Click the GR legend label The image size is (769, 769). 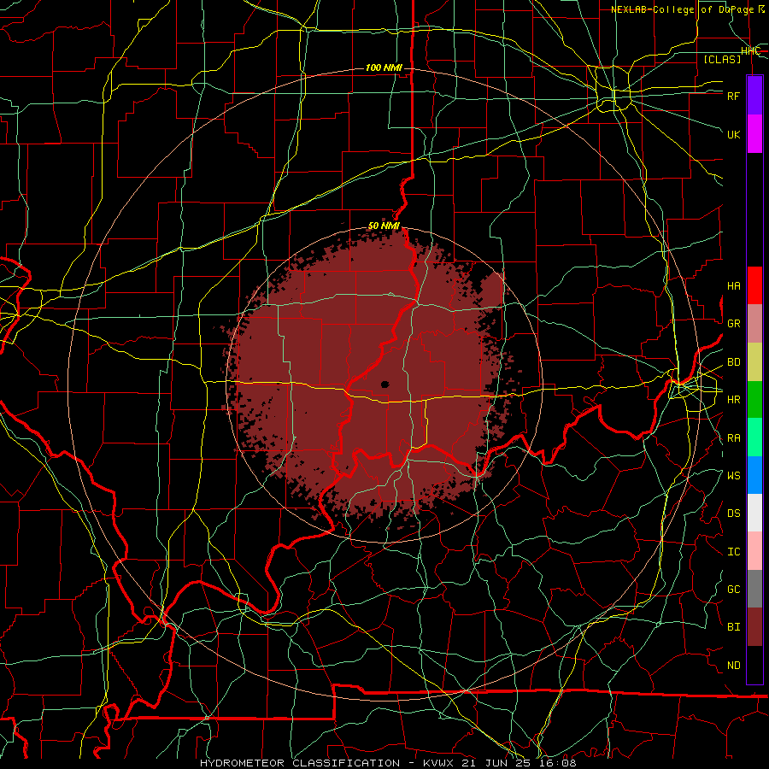tap(734, 324)
